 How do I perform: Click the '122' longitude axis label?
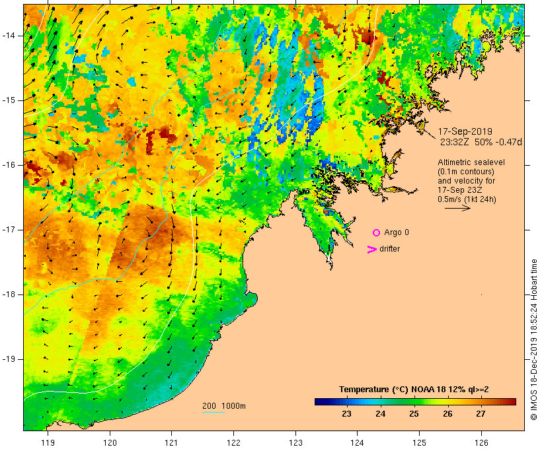[x=234, y=442]
